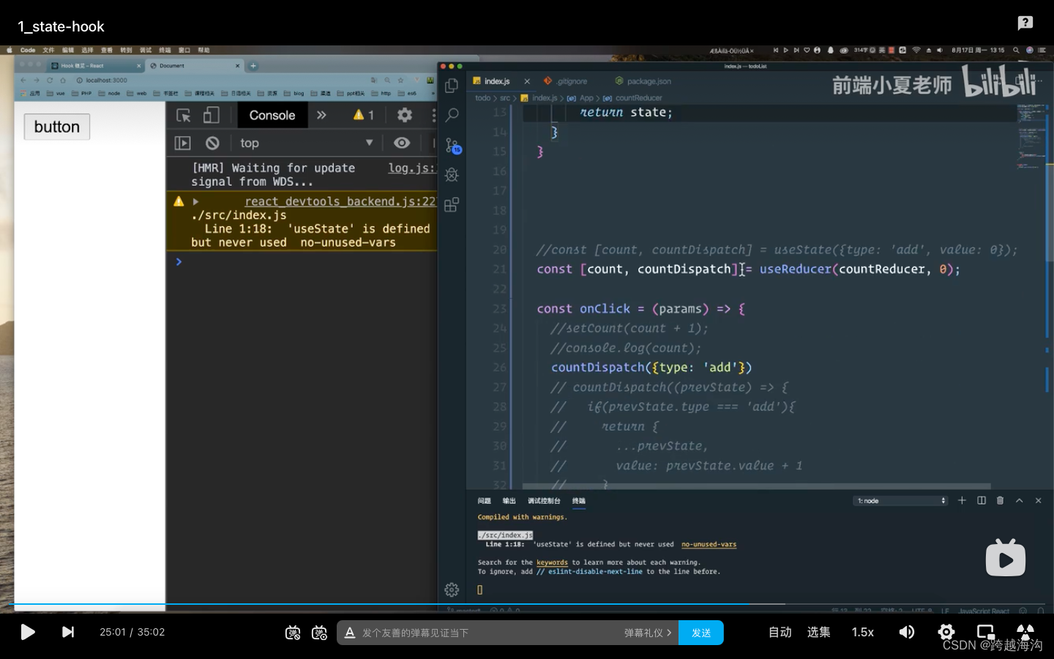Show more DevTools tabs chevron
The image size is (1054, 659).
[x=321, y=115]
